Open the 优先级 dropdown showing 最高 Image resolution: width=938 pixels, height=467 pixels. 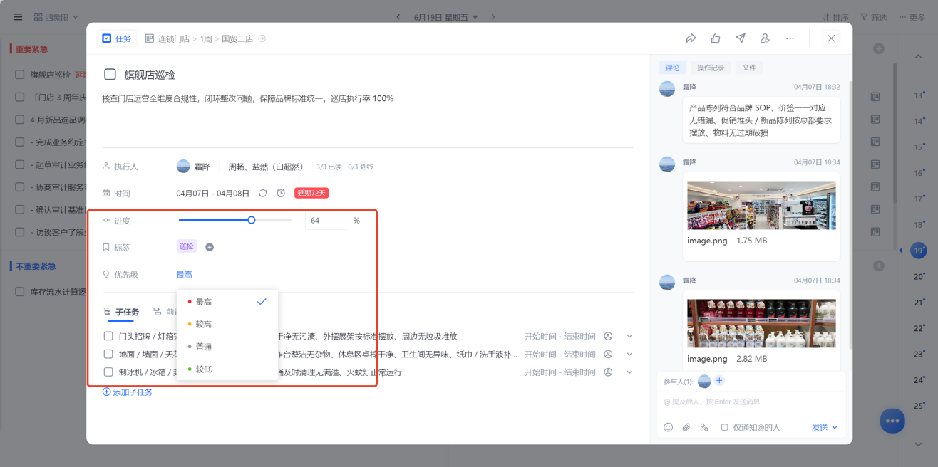184,274
